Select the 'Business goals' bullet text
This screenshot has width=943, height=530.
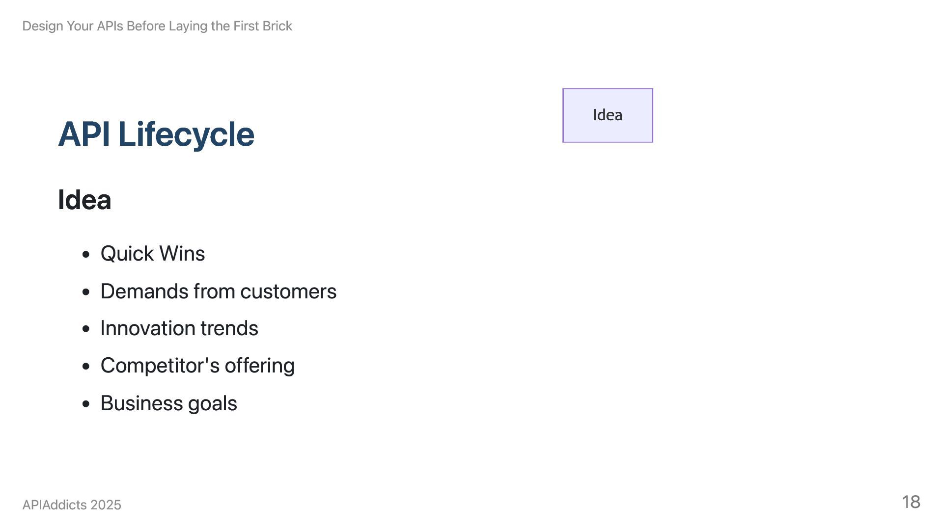coord(168,403)
